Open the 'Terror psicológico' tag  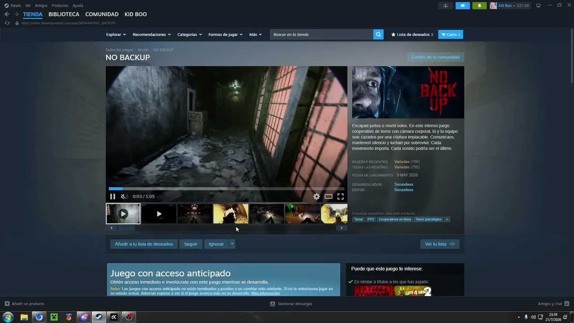tap(428, 219)
